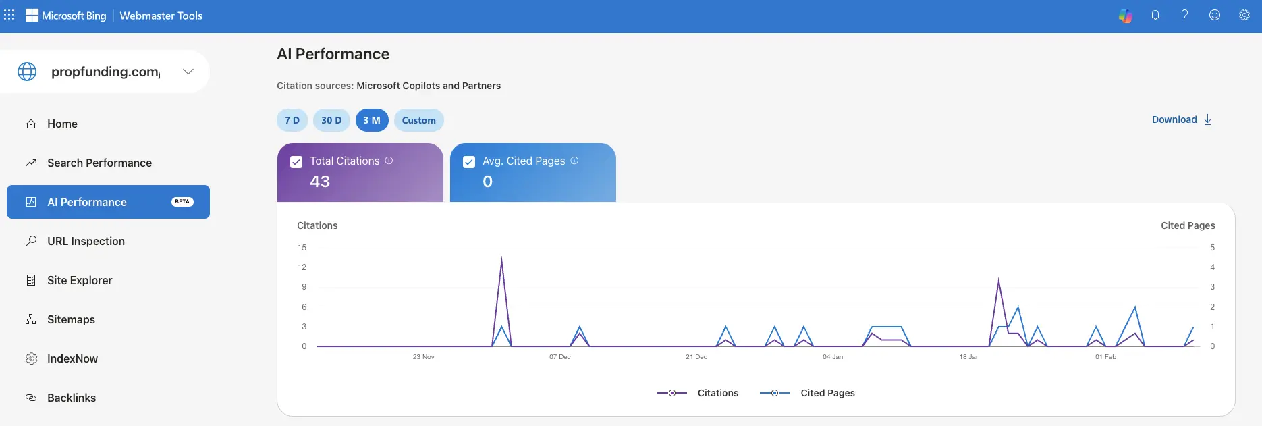Expand the propfunding.com site selector chevron
The width and height of the screenshot is (1262, 426).
pos(188,72)
